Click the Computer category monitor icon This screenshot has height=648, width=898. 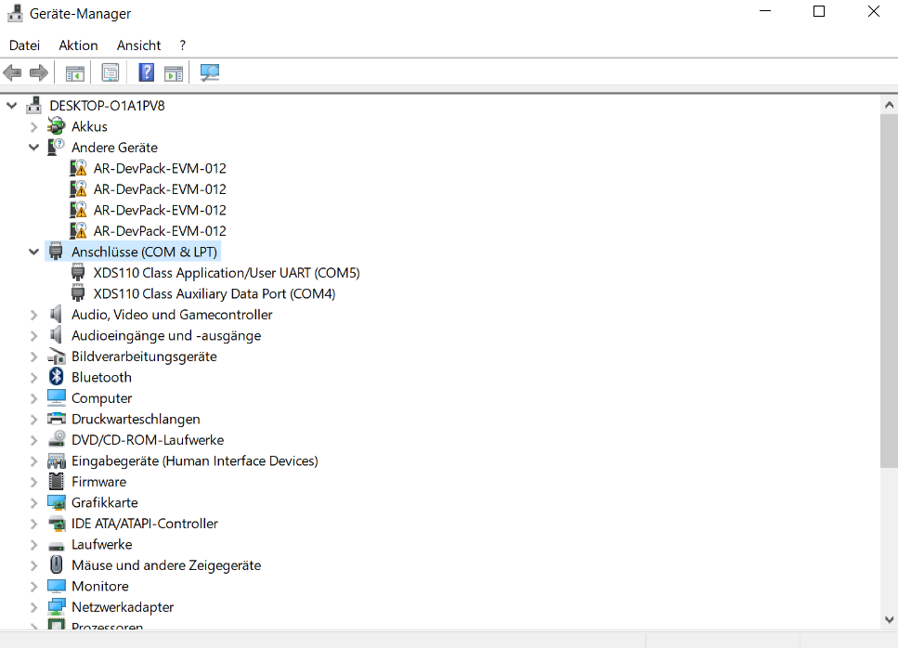56,398
